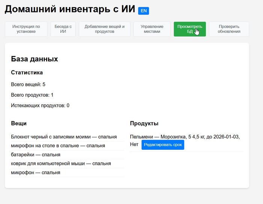The image size is (263, 204).
Task: Switch the language with the EN button
Action: click(x=144, y=11)
